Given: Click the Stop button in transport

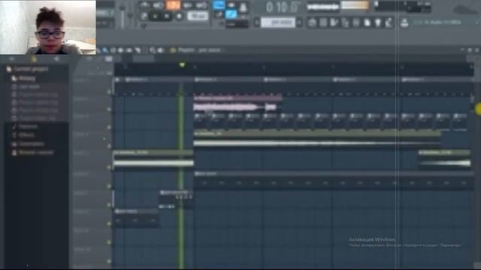Looking at the screenshot, I should [167, 16].
